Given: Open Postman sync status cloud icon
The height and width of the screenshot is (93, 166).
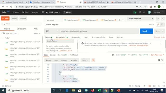Looking at the screenshot, I should point(135,12).
